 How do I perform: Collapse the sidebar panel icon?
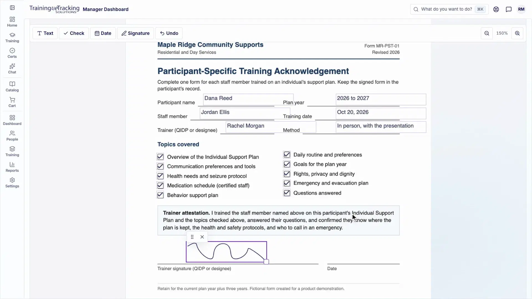tap(12, 8)
